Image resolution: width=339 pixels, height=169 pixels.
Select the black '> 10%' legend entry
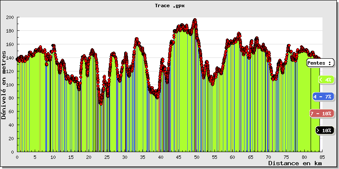tap(325, 131)
